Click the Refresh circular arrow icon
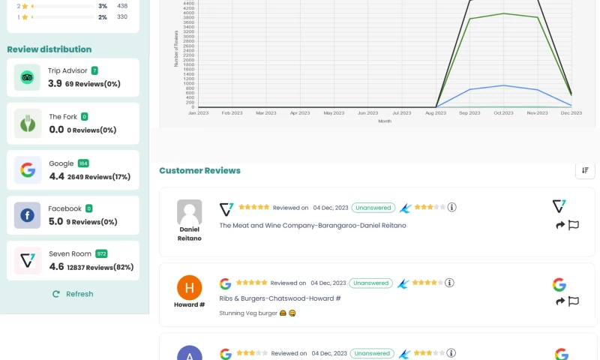This screenshot has height=360, width=600. 55,294
